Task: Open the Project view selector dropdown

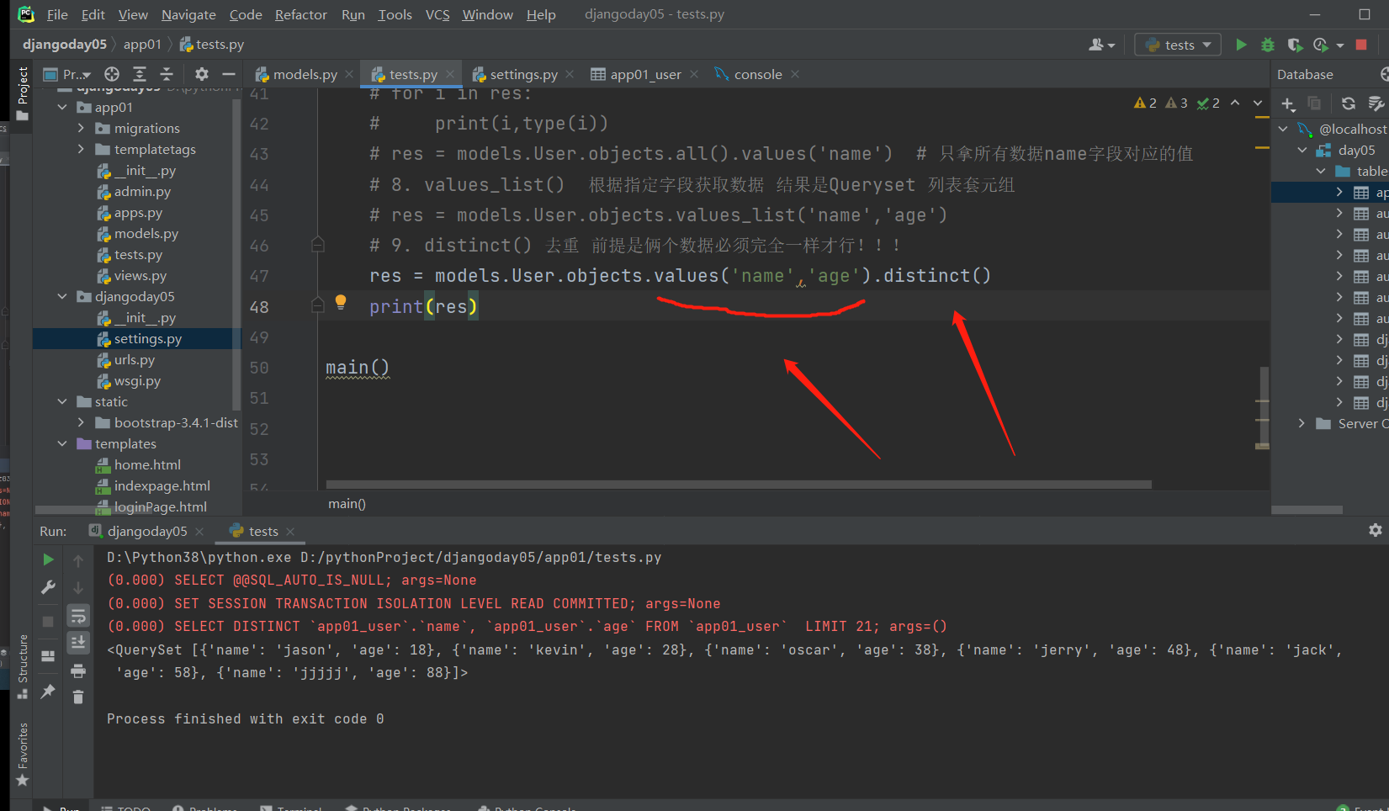Action: click(66, 74)
